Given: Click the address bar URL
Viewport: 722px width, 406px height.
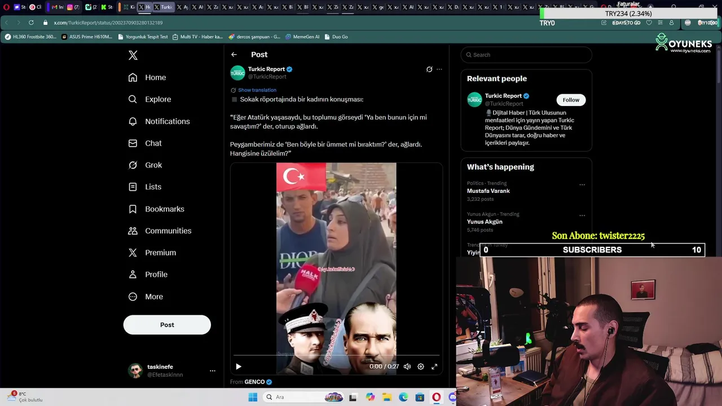Looking at the screenshot, I should pyautogui.click(x=108, y=23).
